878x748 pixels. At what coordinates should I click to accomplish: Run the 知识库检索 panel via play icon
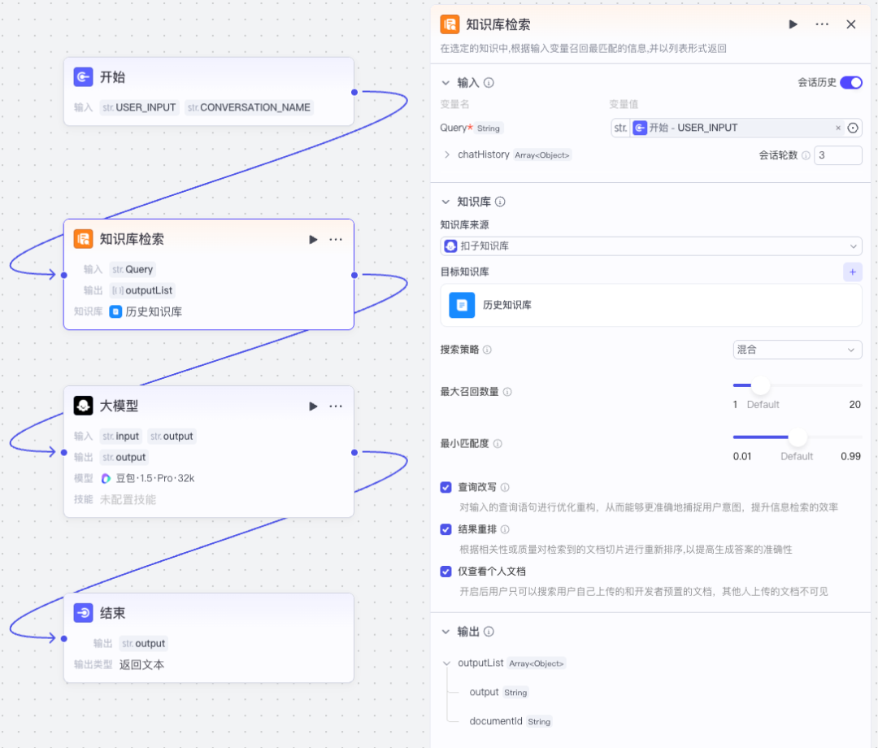(793, 24)
